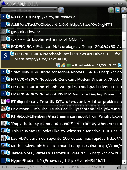Select the AddMoreTextToClipboard 2.0.0 tweet
The height and width of the screenshot is (170, 127).
61,24
